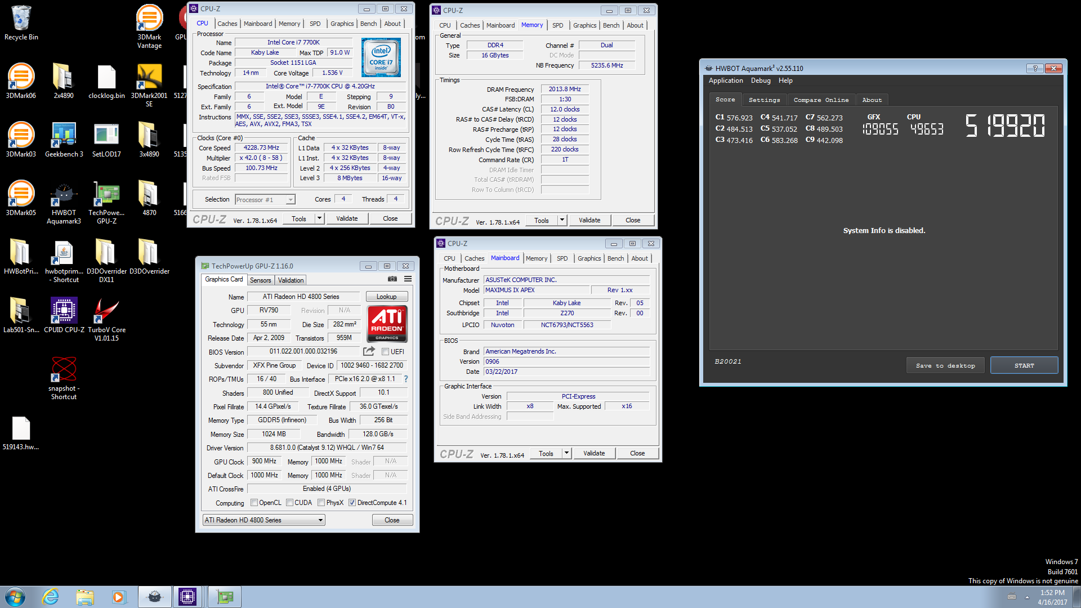
Task: Click the BIOS share/export icon in GPU-Z
Action: tap(369, 351)
